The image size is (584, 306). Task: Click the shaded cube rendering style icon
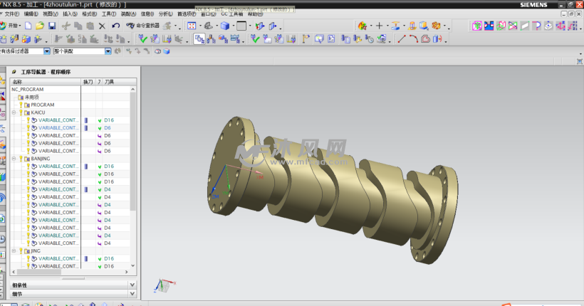pyautogui.click(x=224, y=26)
